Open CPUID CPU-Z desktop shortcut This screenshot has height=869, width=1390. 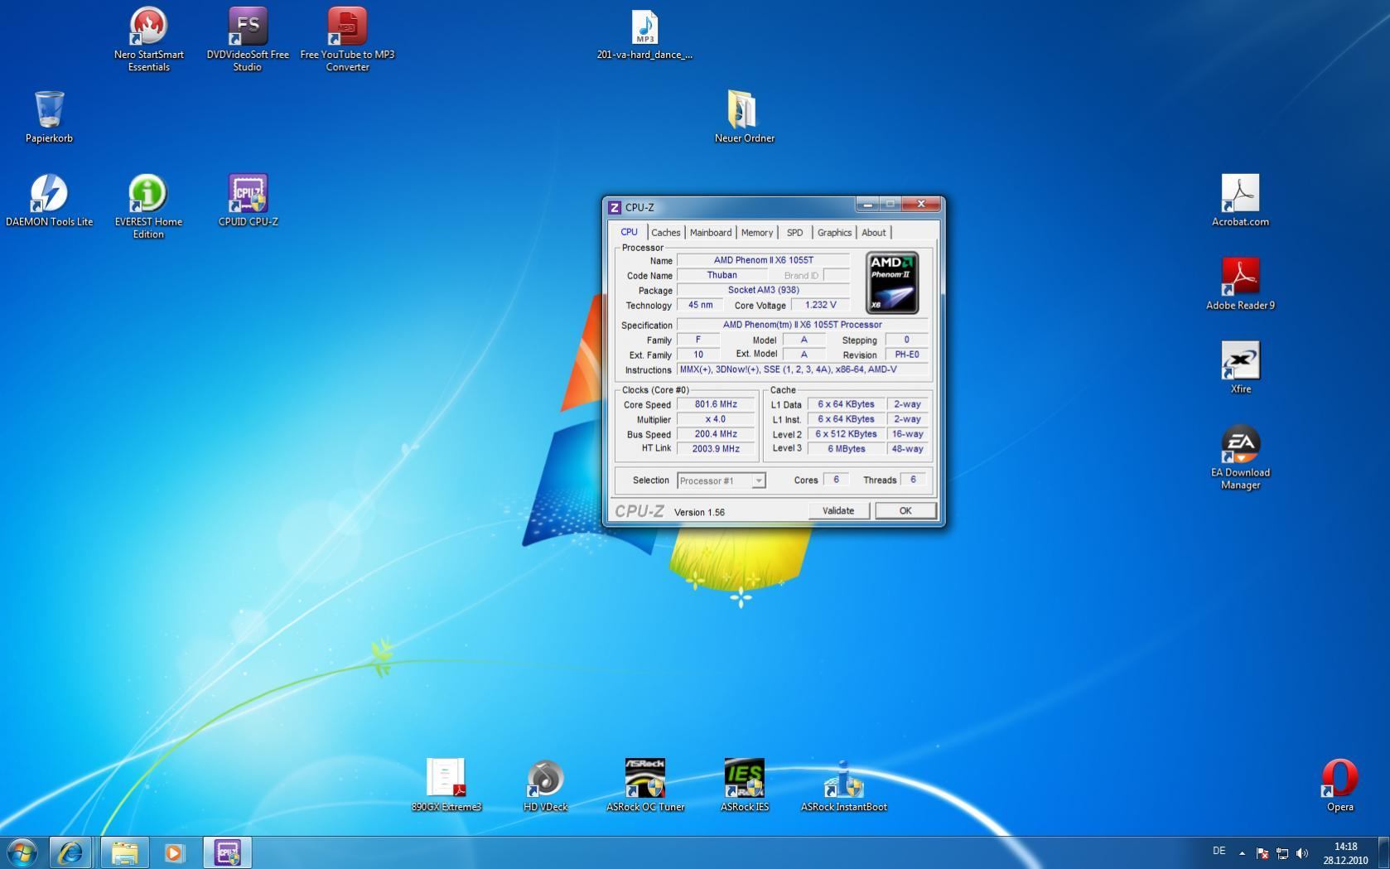248,200
